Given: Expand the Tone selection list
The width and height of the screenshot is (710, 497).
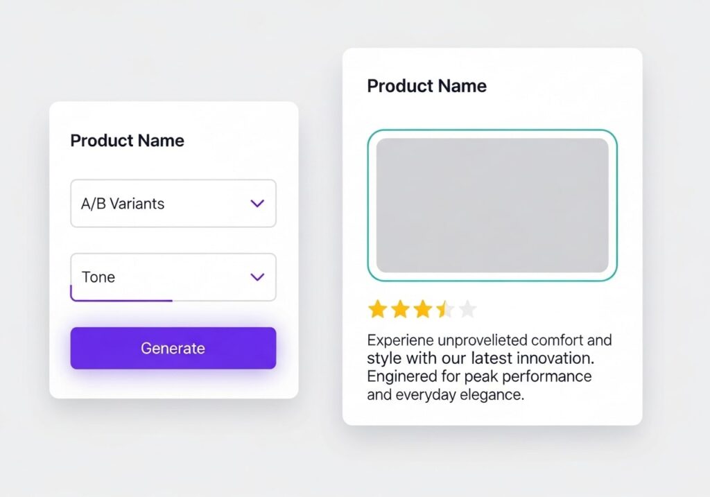Looking at the screenshot, I should tap(173, 277).
